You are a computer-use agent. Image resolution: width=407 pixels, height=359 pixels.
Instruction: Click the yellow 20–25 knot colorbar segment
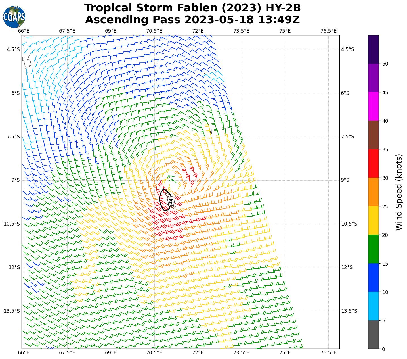(373, 220)
